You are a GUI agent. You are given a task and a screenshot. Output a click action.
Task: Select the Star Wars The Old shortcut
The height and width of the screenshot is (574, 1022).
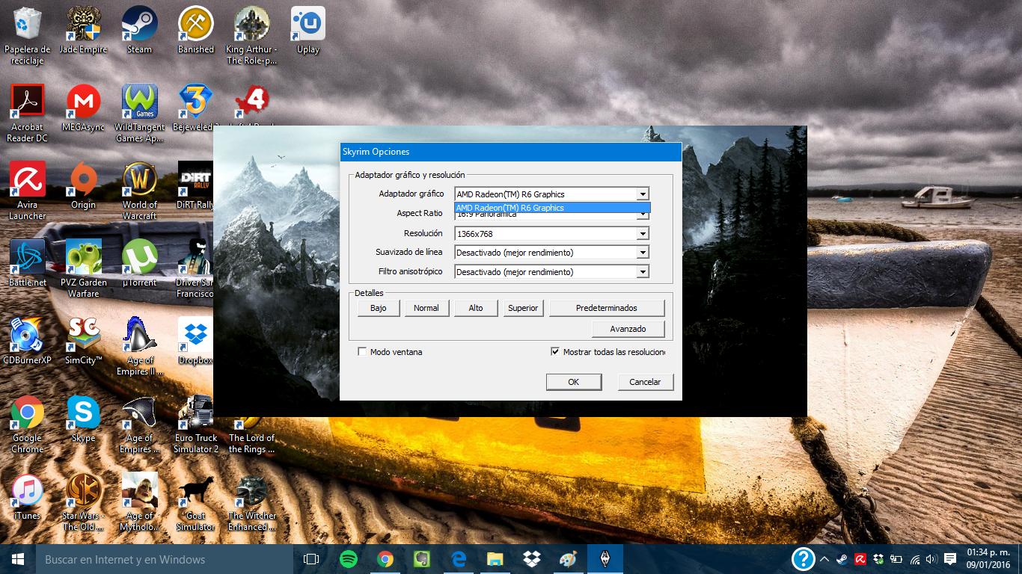coord(83,502)
